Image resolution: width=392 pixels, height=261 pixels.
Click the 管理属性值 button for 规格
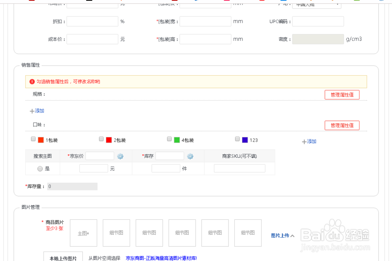pyautogui.click(x=342, y=95)
